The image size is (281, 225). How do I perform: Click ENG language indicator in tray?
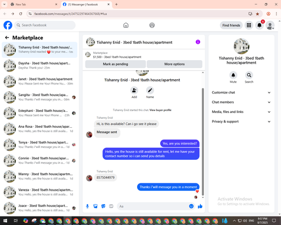(251, 220)
